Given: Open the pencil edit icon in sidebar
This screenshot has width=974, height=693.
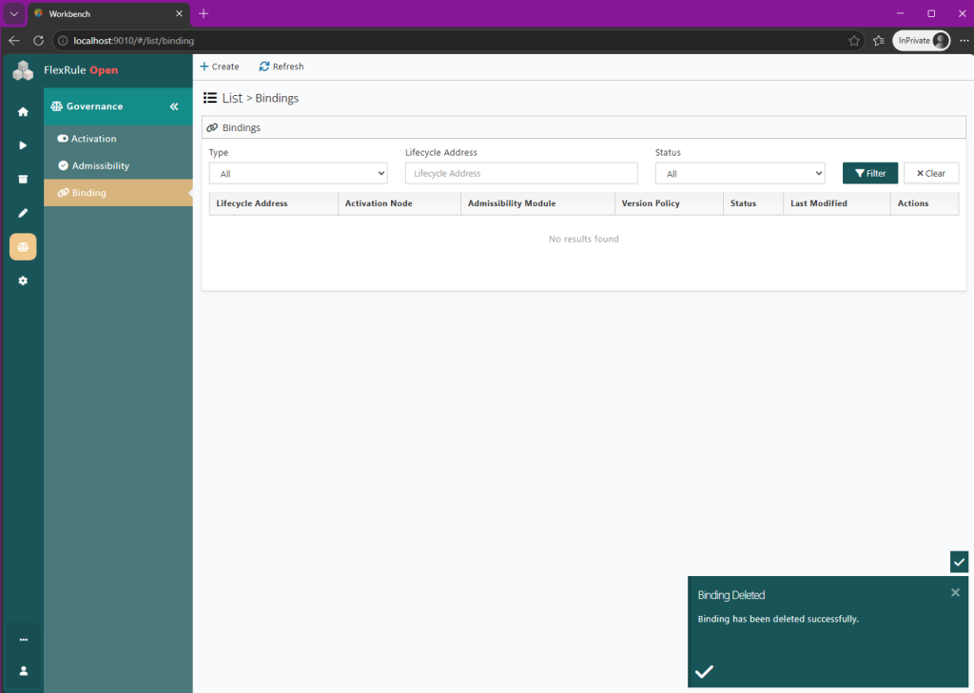Looking at the screenshot, I should click(23, 213).
